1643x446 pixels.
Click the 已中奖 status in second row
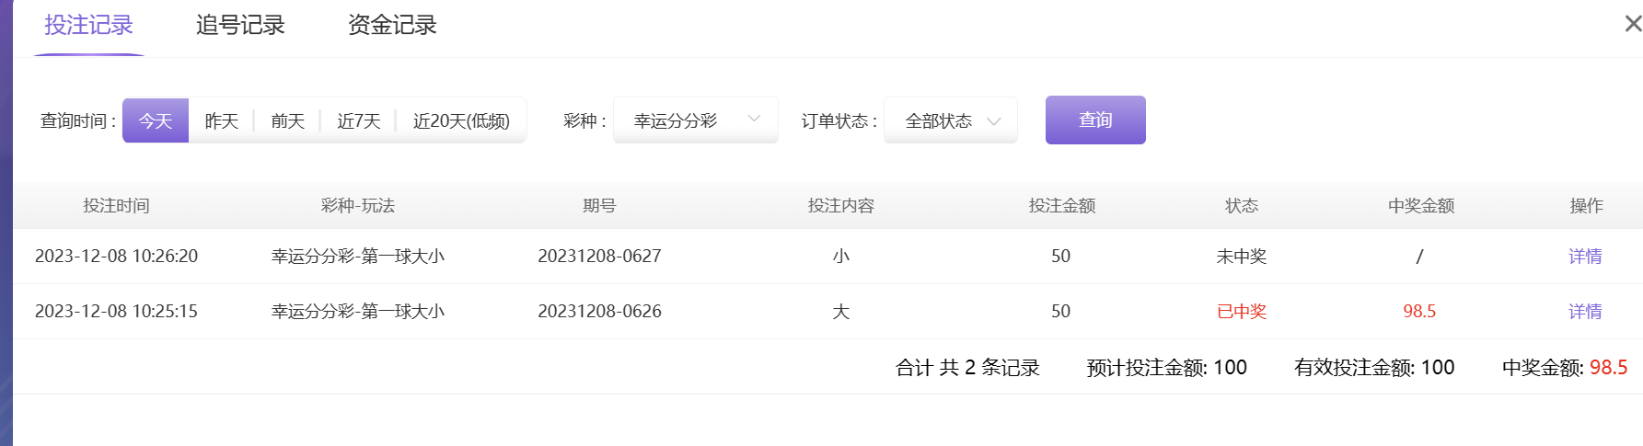pyautogui.click(x=1242, y=312)
